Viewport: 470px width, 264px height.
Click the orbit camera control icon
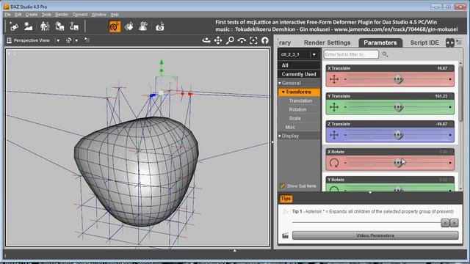coord(206,40)
